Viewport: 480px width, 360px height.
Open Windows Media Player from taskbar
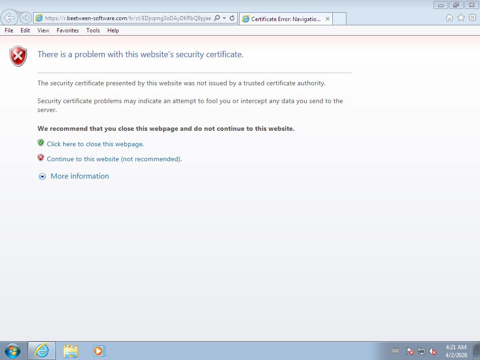pyautogui.click(x=99, y=351)
